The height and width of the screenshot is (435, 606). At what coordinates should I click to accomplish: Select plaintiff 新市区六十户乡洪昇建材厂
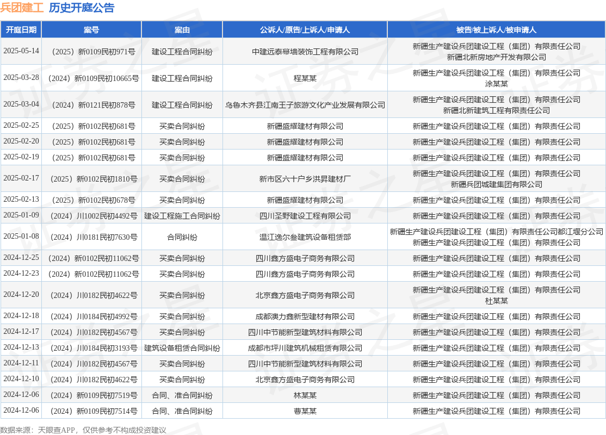pyautogui.click(x=305, y=179)
